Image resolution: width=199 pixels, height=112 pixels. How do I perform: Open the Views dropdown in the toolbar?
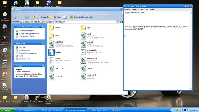pyautogui.click(x=65, y=17)
